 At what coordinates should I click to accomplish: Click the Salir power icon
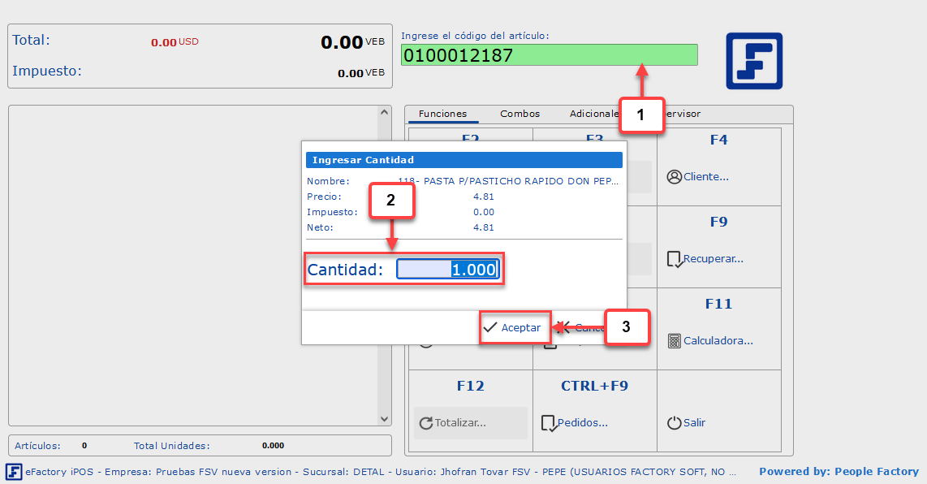click(x=674, y=422)
